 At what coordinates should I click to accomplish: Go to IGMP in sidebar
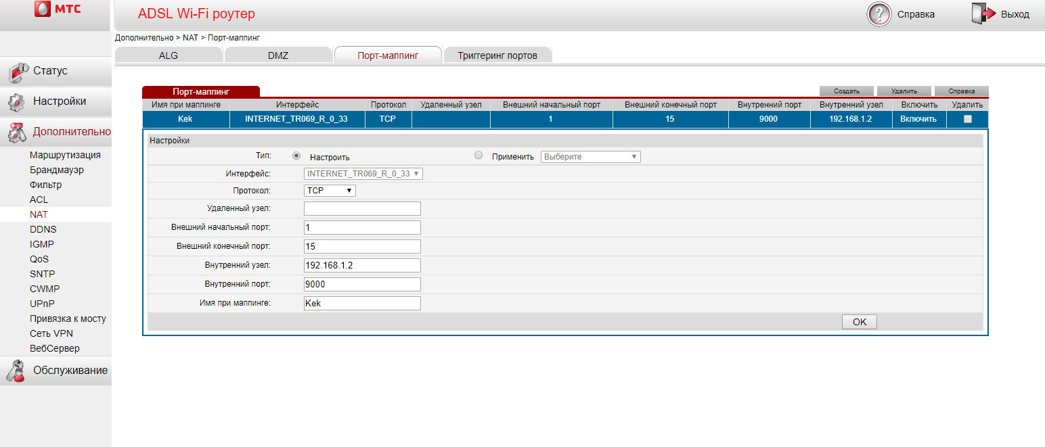point(42,244)
